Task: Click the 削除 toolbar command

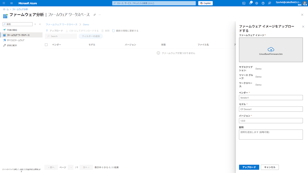Action: click(x=105, y=31)
